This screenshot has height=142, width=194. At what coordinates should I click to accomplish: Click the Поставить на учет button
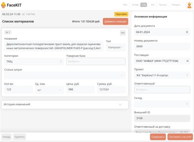[180, 137]
